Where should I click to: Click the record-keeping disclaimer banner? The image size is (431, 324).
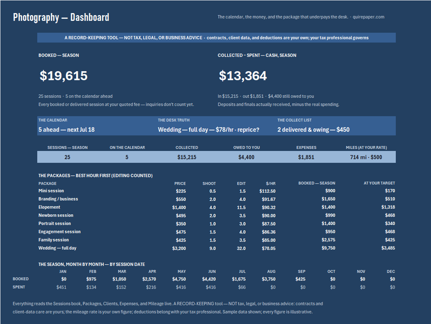click(216, 38)
